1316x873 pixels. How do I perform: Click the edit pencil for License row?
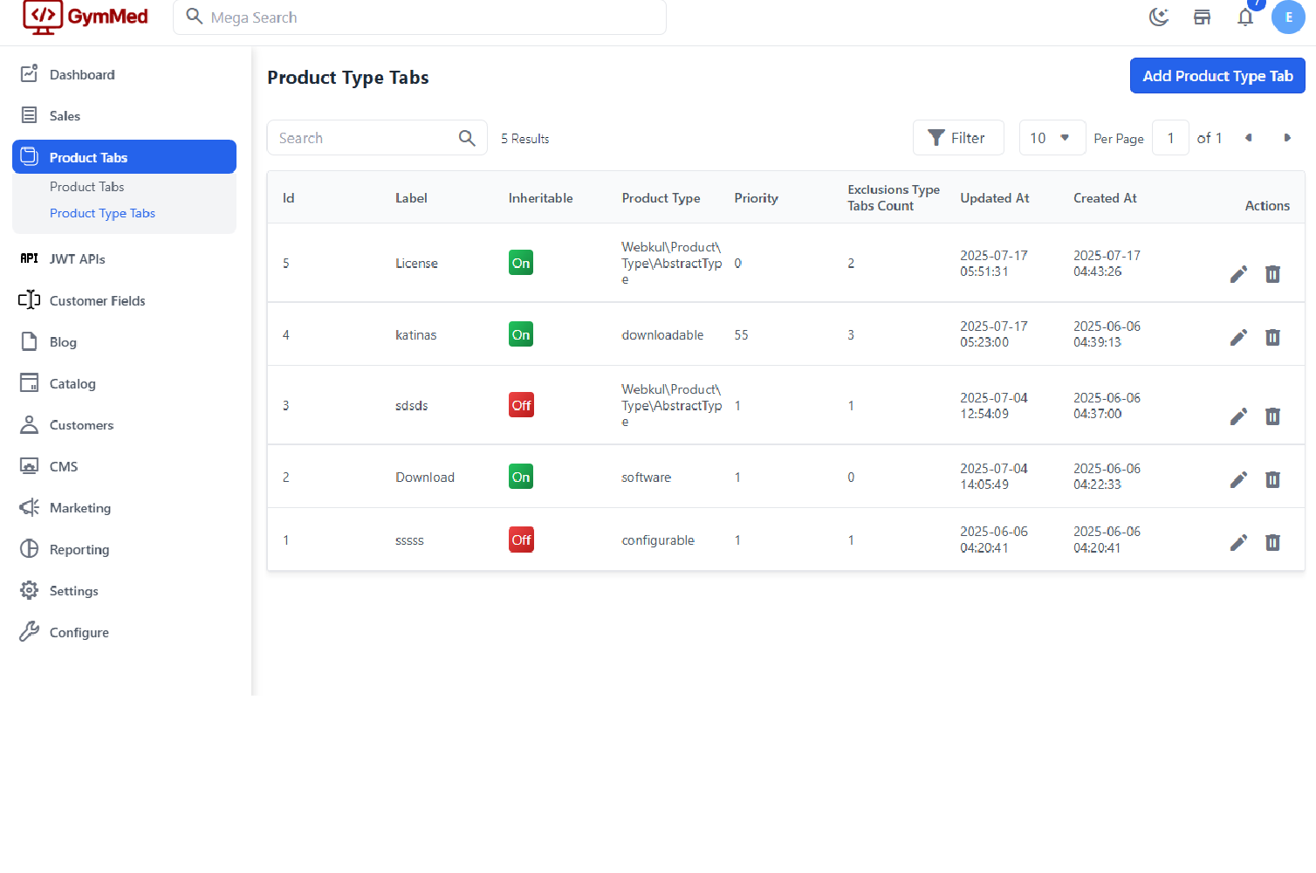[1237, 274]
